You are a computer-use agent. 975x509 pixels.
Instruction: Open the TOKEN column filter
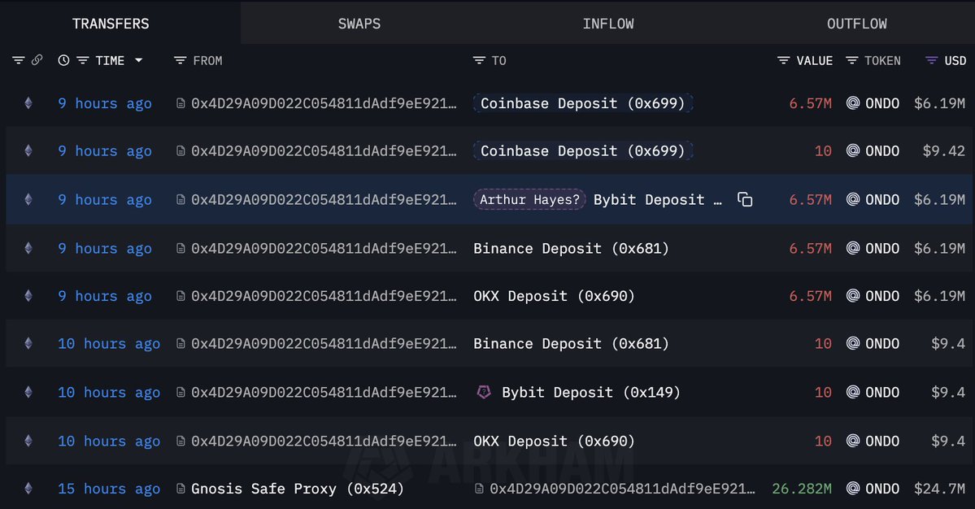tap(852, 60)
